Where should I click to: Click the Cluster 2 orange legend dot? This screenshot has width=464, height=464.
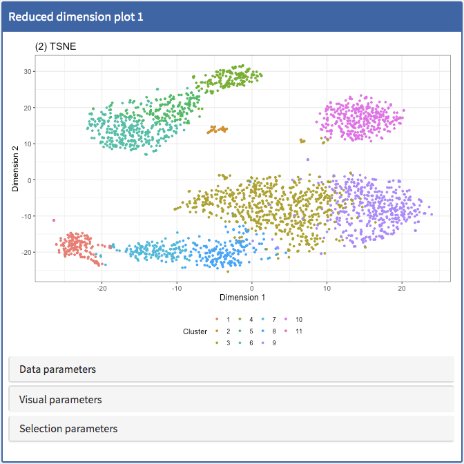point(217,331)
